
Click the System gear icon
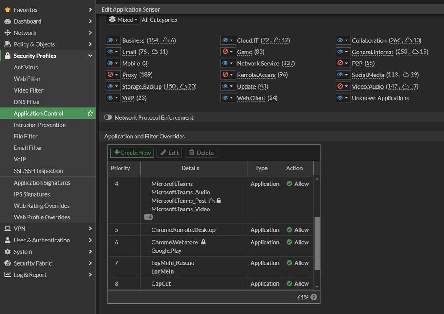[8, 252]
